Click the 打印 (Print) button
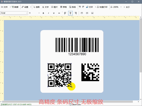 [90, 7]
